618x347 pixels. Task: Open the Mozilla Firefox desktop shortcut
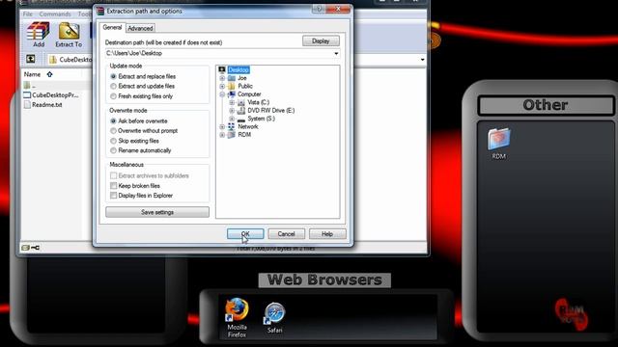pyautogui.click(x=237, y=318)
